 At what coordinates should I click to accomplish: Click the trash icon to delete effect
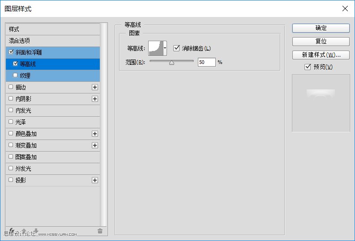click(x=100, y=231)
